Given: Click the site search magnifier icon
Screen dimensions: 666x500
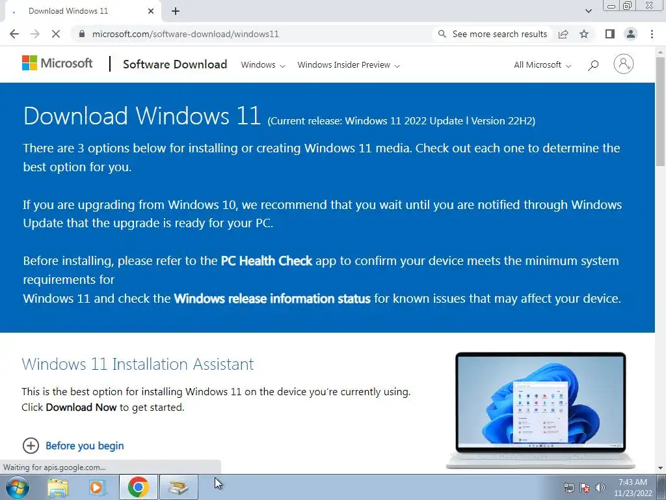Looking at the screenshot, I should click(x=593, y=65).
